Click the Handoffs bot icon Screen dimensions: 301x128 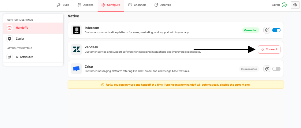tap(9, 28)
